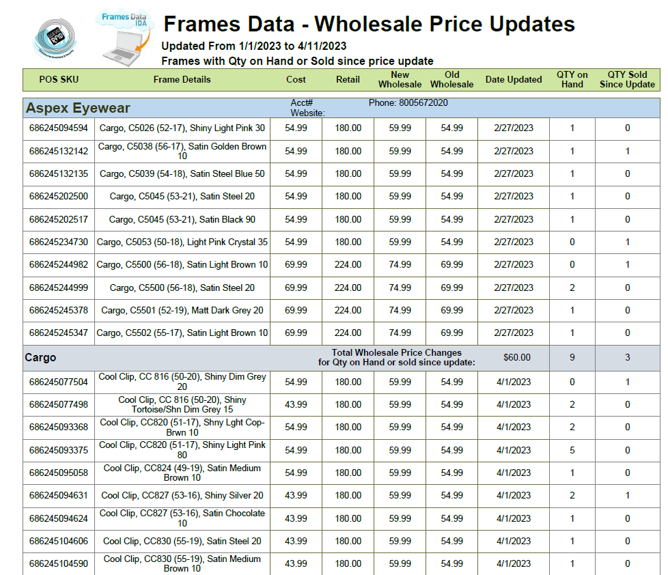Click the RFID circular logo icon
668x575 pixels.
point(55,39)
